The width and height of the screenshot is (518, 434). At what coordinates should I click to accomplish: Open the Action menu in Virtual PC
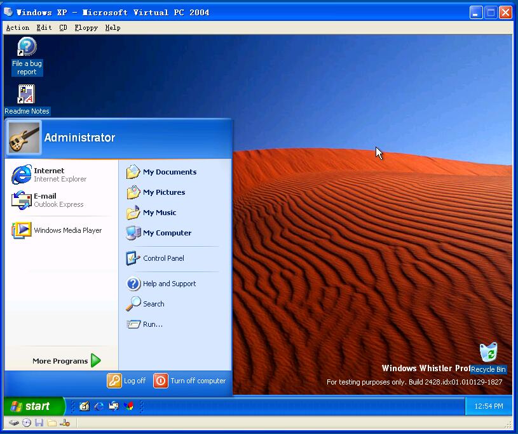(18, 28)
